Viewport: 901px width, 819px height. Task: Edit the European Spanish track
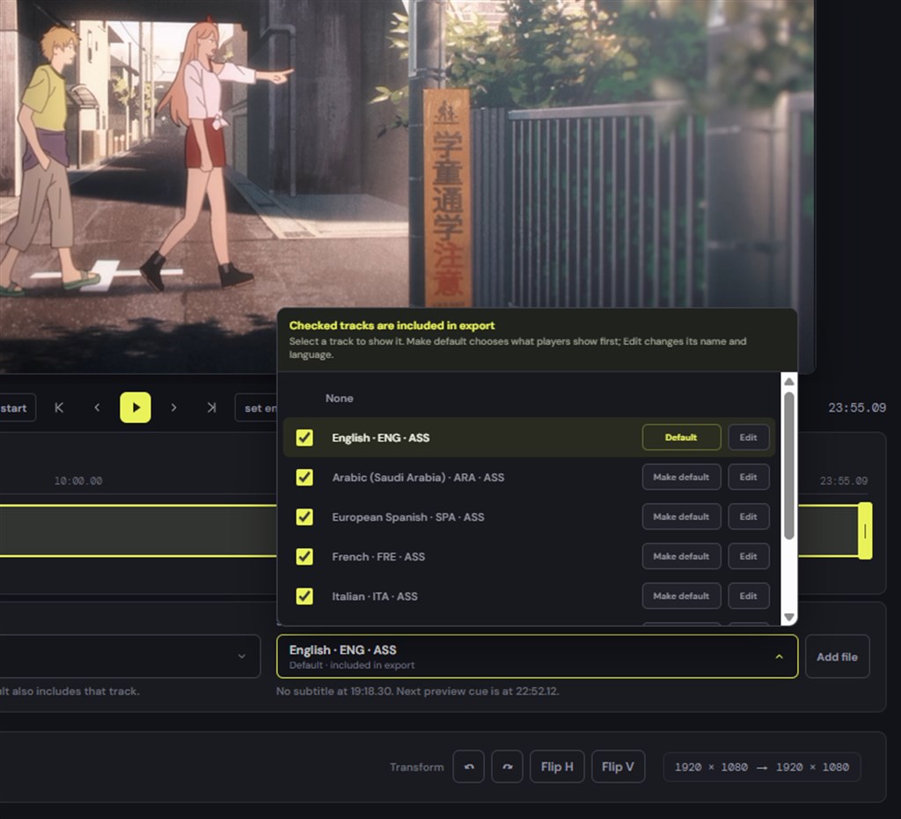(749, 517)
